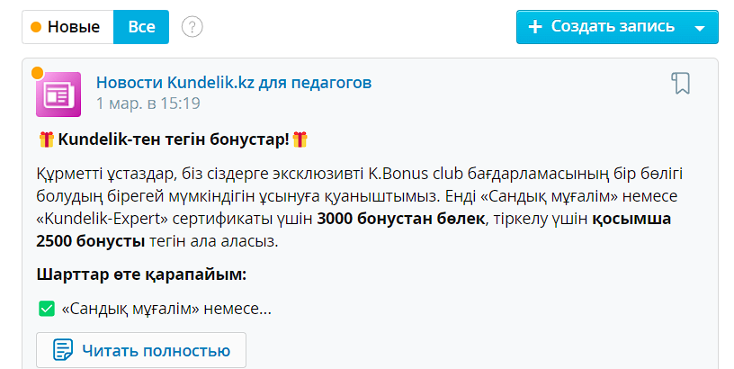This screenshot has width=734, height=369.
Task: Open the pink news channel avatar
Action: point(58,94)
